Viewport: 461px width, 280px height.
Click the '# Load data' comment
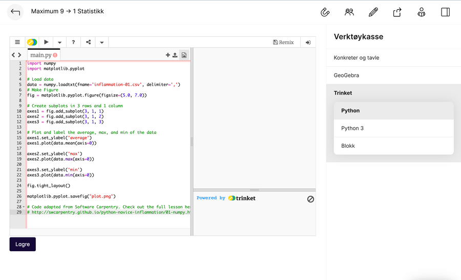(x=40, y=79)
